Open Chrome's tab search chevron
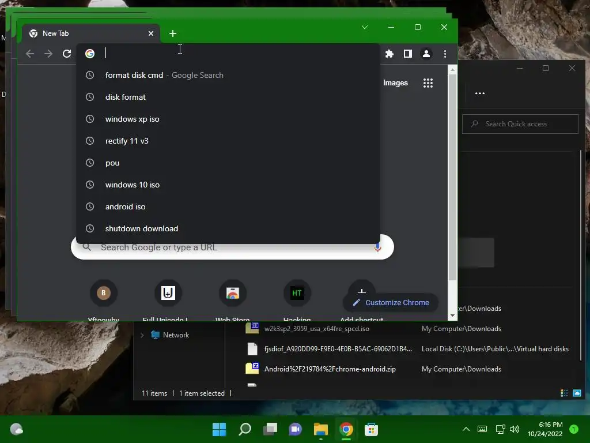This screenshot has height=443, width=590. [365, 27]
